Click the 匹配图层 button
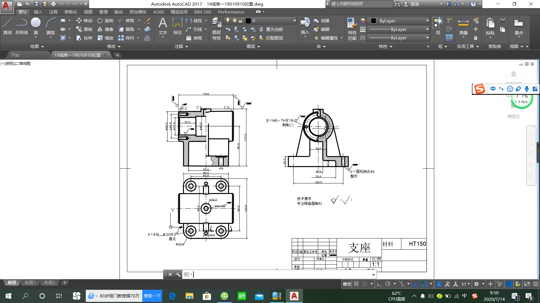The width and height of the screenshot is (540, 303). coord(271,38)
